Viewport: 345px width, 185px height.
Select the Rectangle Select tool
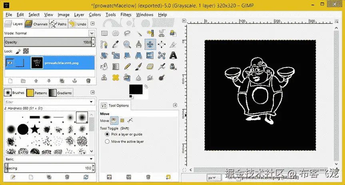(104, 33)
